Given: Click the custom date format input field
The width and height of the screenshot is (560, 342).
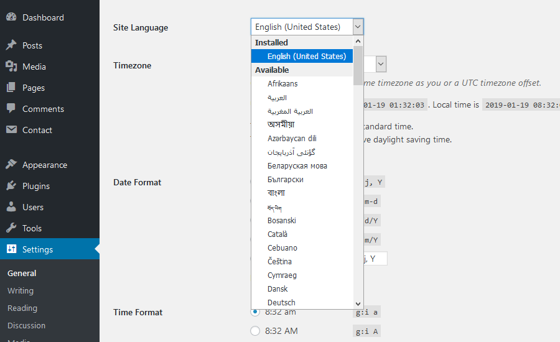Looking at the screenshot, I should [375, 259].
